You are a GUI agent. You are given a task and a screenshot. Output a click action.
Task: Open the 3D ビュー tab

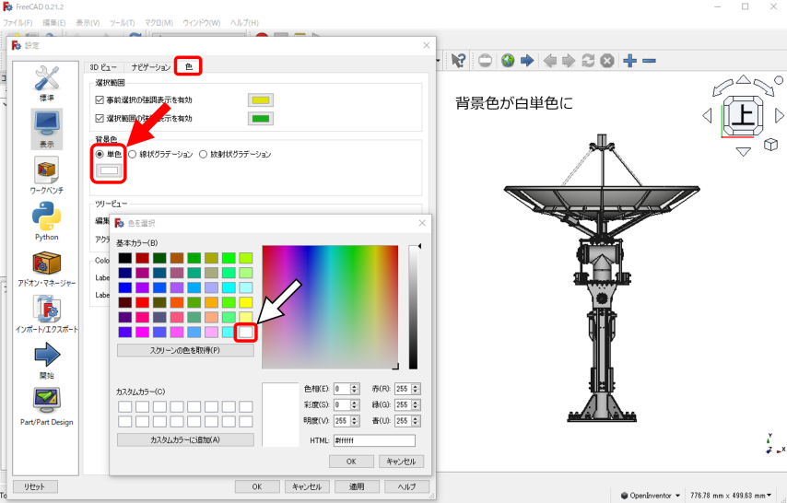(x=102, y=67)
